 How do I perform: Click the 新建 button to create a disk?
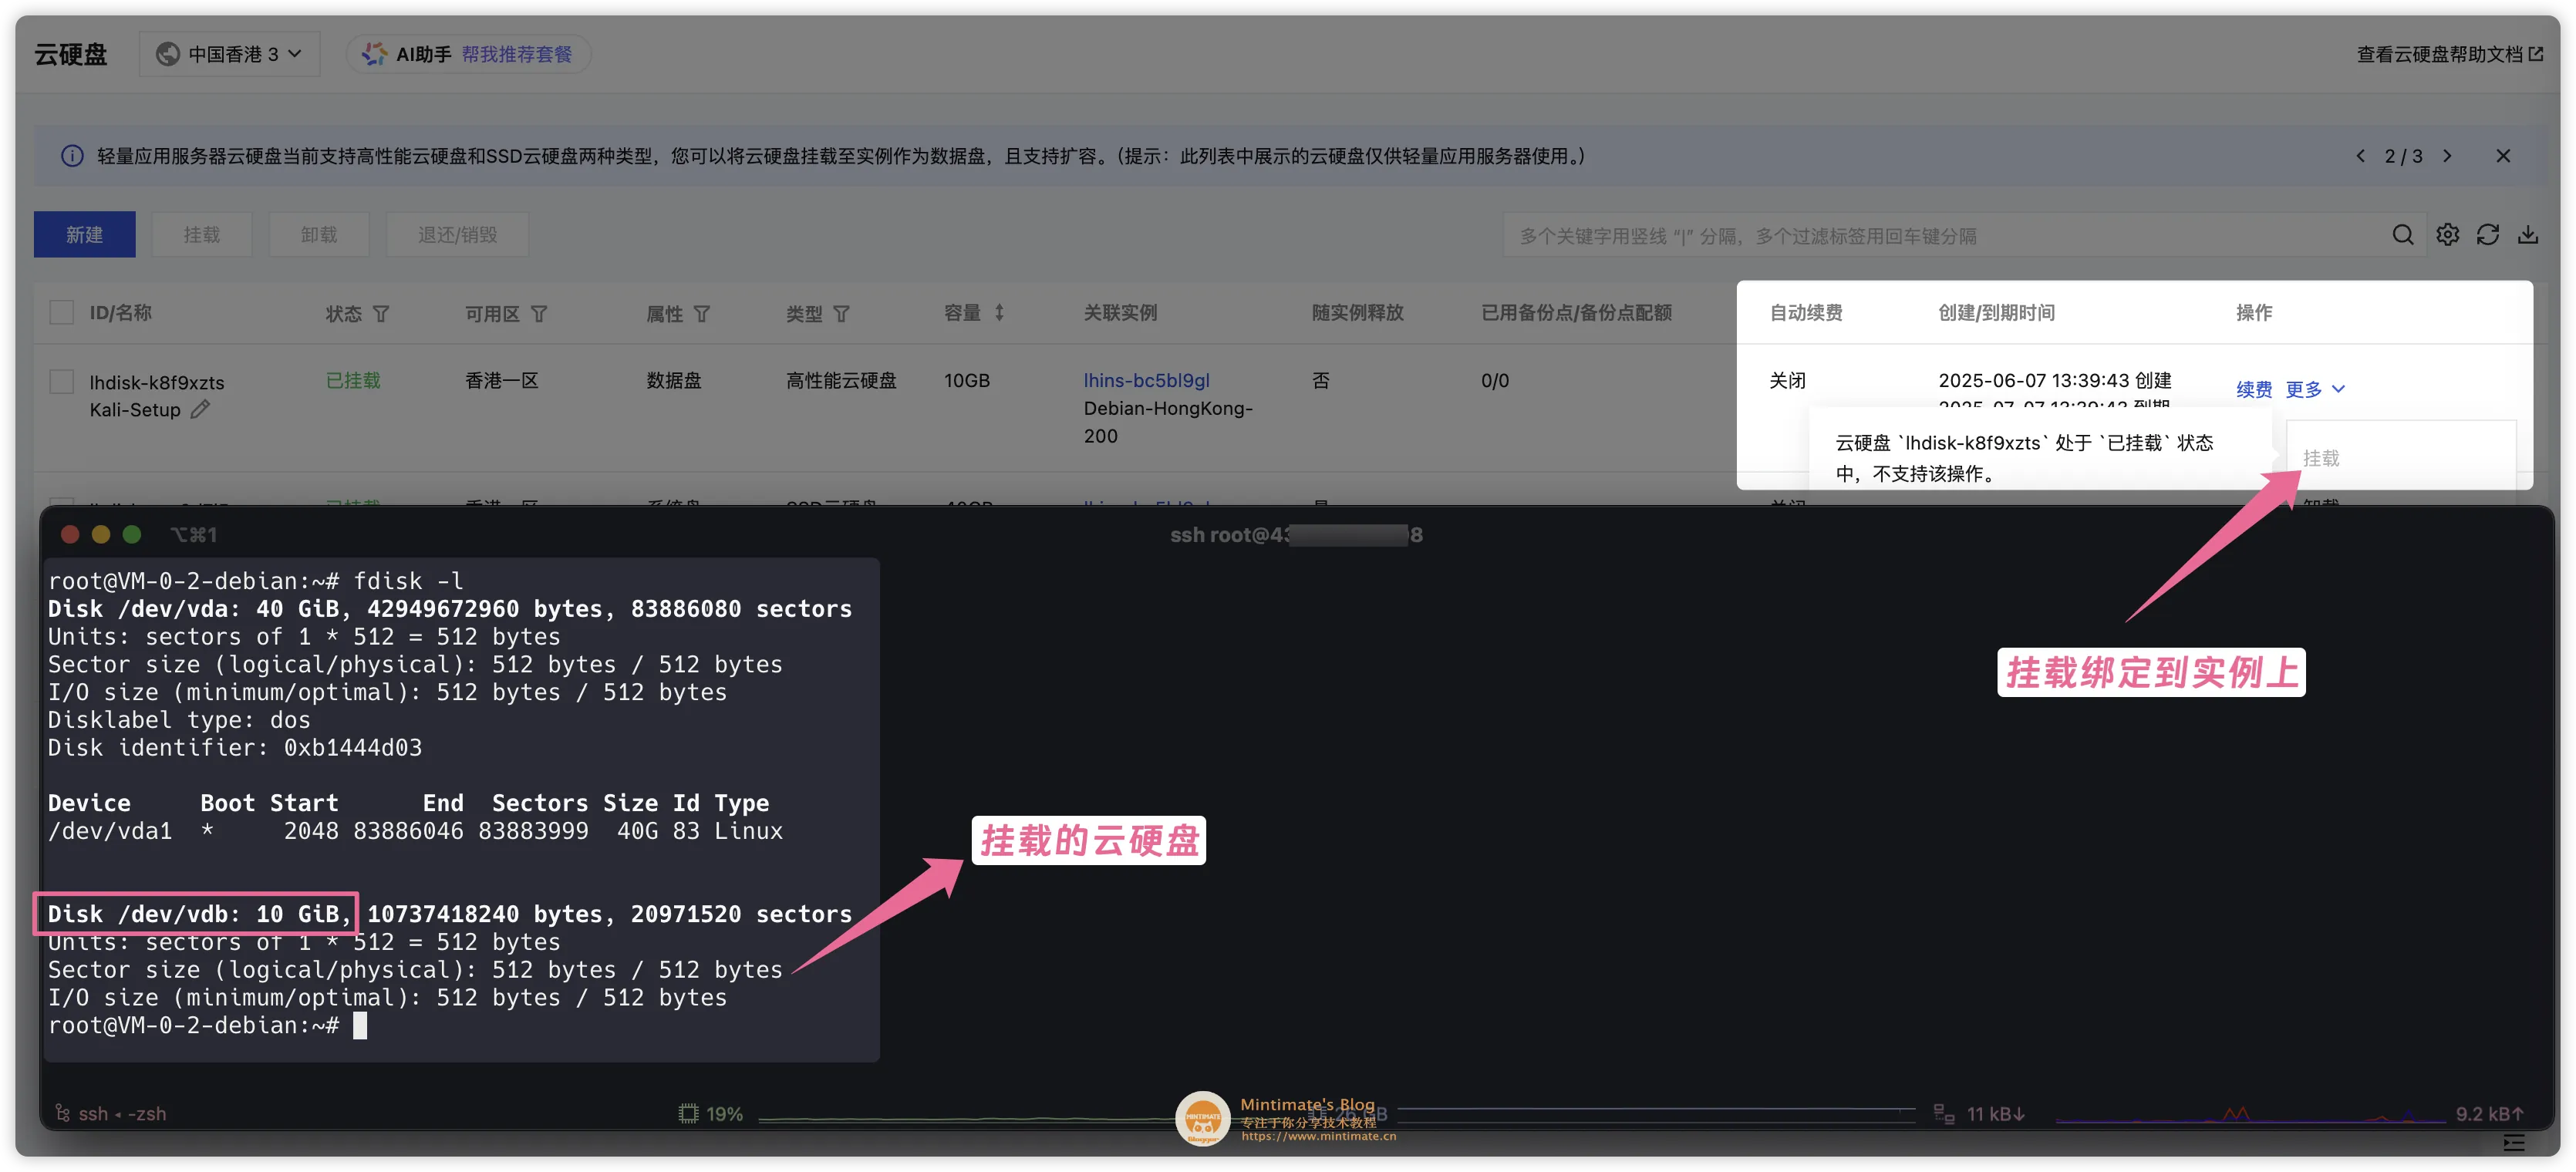coord(84,234)
